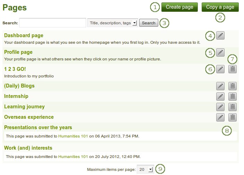Click the Search button
Viewport: 244px width, 175px height.
point(149,23)
